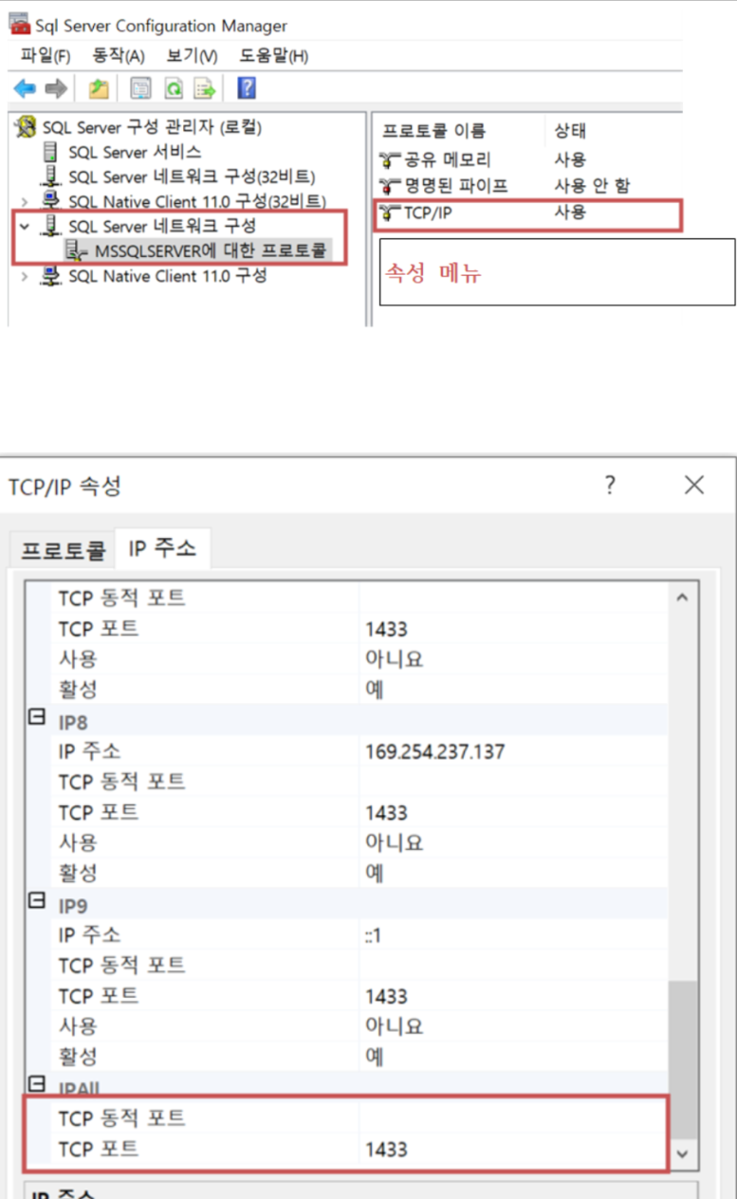Viewport: 737px width, 1199px height.
Task: Collapse the IP8 property group
Action: tap(37, 719)
